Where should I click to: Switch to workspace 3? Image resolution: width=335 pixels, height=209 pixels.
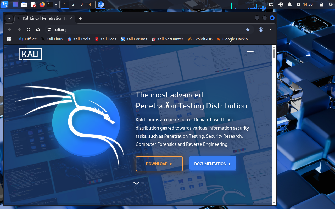(82, 4)
